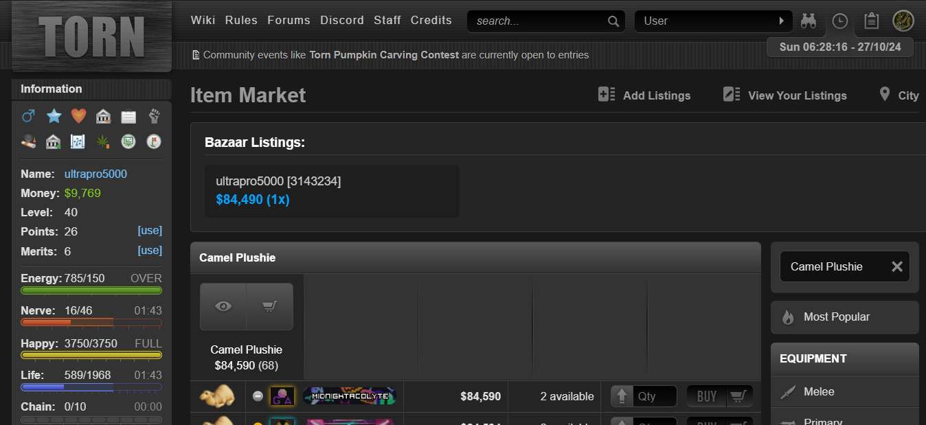Image resolution: width=926 pixels, height=425 pixels.
Task: Open advanced search binoculars icon
Action: coord(809,21)
